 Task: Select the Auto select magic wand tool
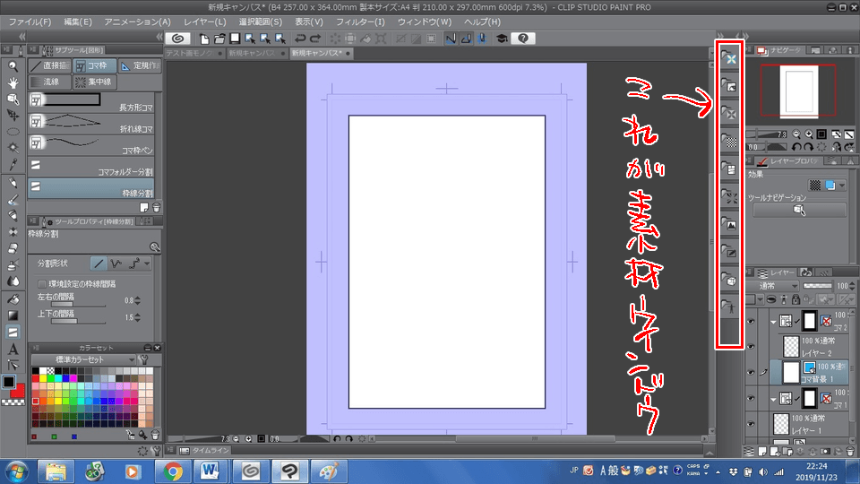pos(13,148)
